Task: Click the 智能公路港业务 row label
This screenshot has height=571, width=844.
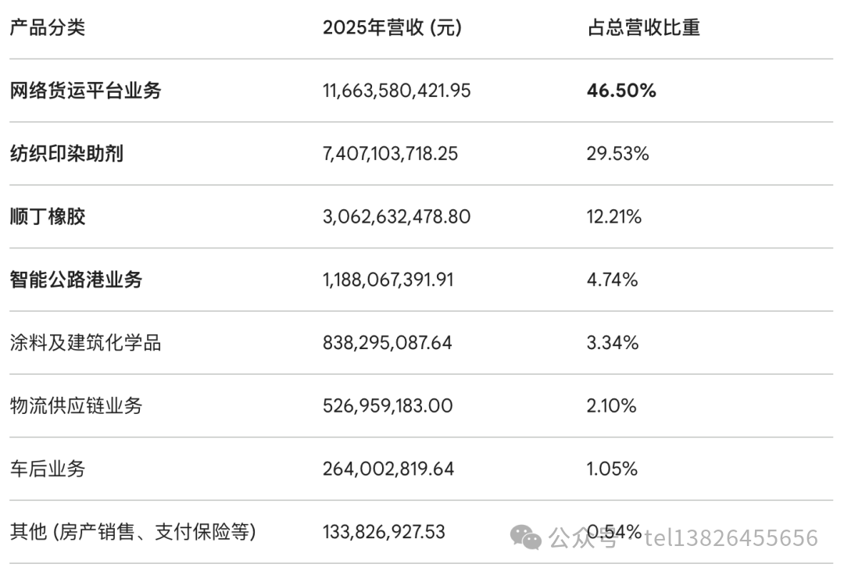Action: coord(76,280)
